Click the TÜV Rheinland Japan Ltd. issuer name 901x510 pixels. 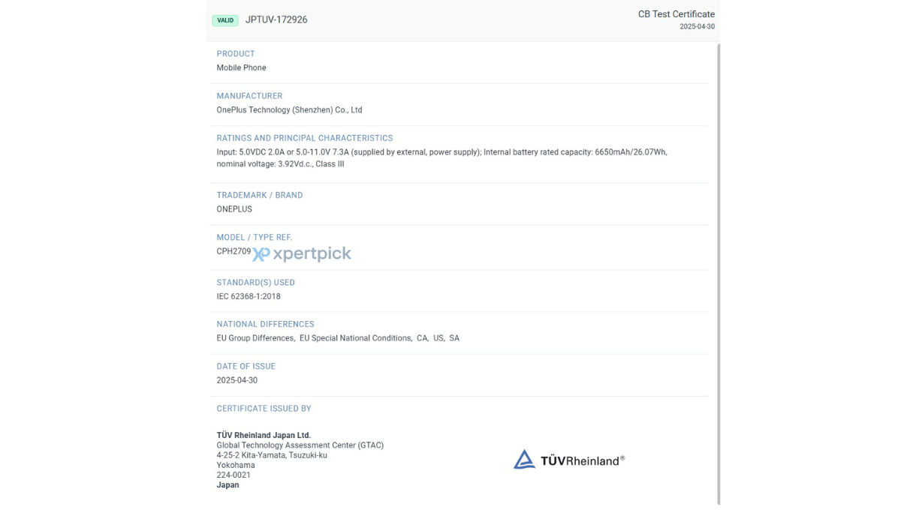(264, 435)
